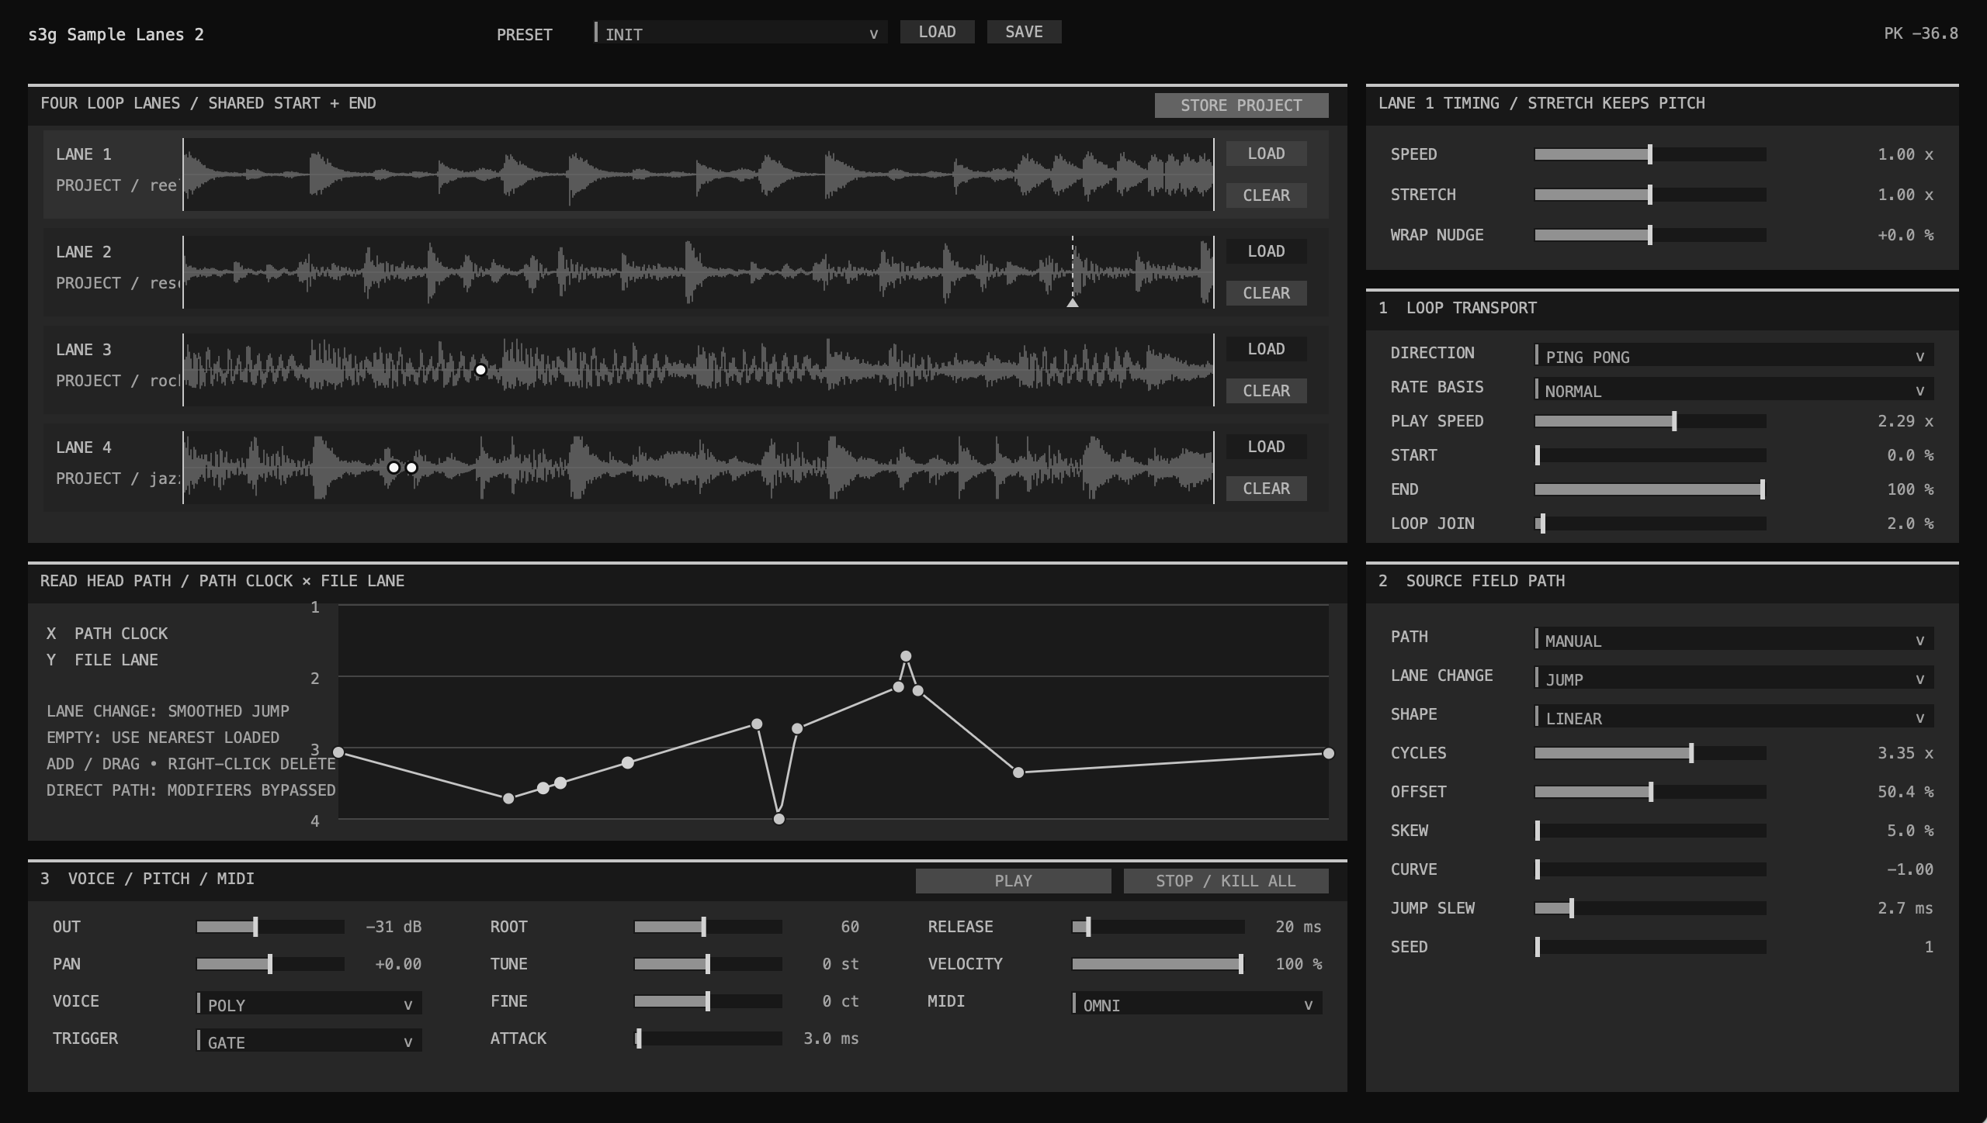Image resolution: width=1987 pixels, height=1123 pixels.
Task: Adjust the RELEASE slider
Action: 1159,927
